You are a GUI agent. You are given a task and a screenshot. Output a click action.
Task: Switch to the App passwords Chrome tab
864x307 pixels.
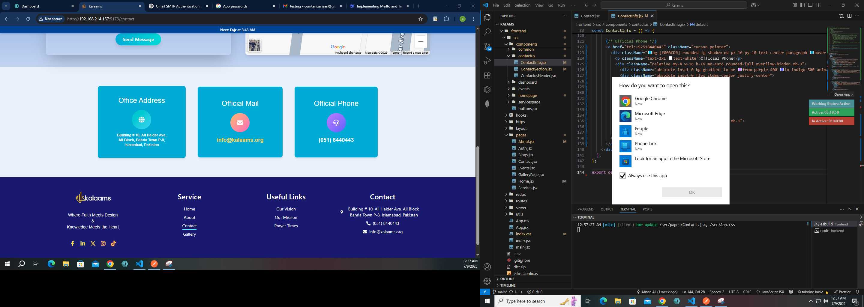coord(245,6)
